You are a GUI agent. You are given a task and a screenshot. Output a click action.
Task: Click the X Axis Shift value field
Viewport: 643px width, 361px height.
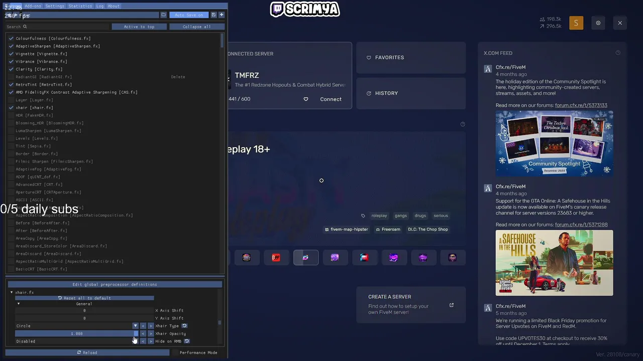[x=84, y=310]
